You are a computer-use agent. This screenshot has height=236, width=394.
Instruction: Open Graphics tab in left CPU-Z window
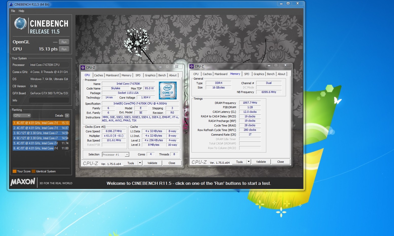click(150, 75)
